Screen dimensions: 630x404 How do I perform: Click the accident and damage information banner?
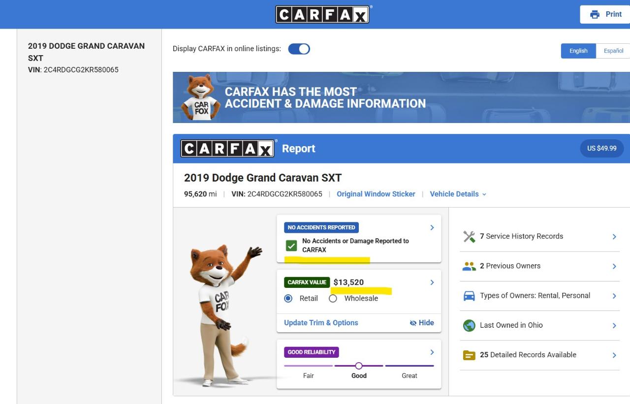click(401, 97)
